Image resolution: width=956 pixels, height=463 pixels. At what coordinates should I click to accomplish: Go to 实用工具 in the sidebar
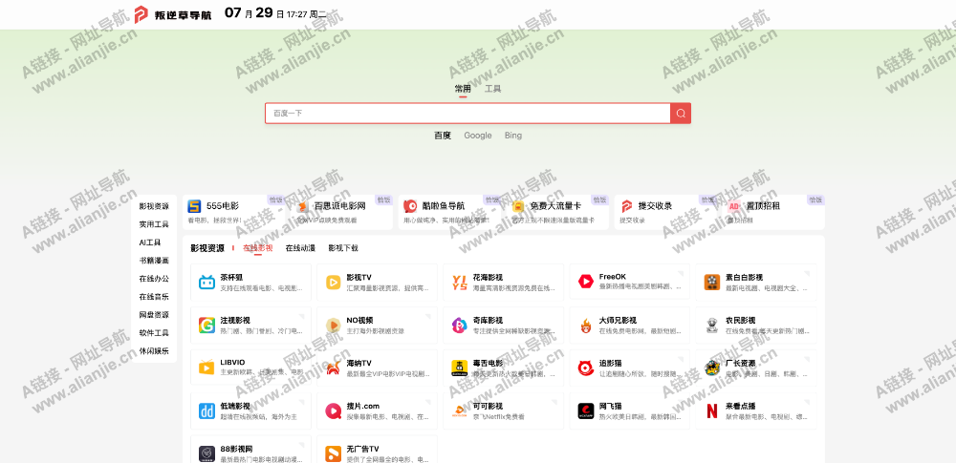tap(154, 224)
